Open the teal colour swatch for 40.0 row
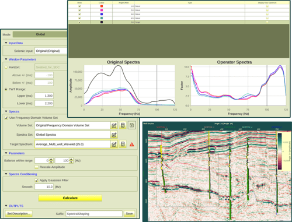292x222 pixels. click(102, 18)
